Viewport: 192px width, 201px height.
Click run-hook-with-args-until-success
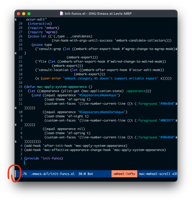tap(83, 41)
